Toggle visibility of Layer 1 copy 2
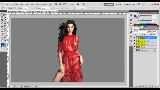The width and height of the screenshot is (160, 90). click(134, 41)
